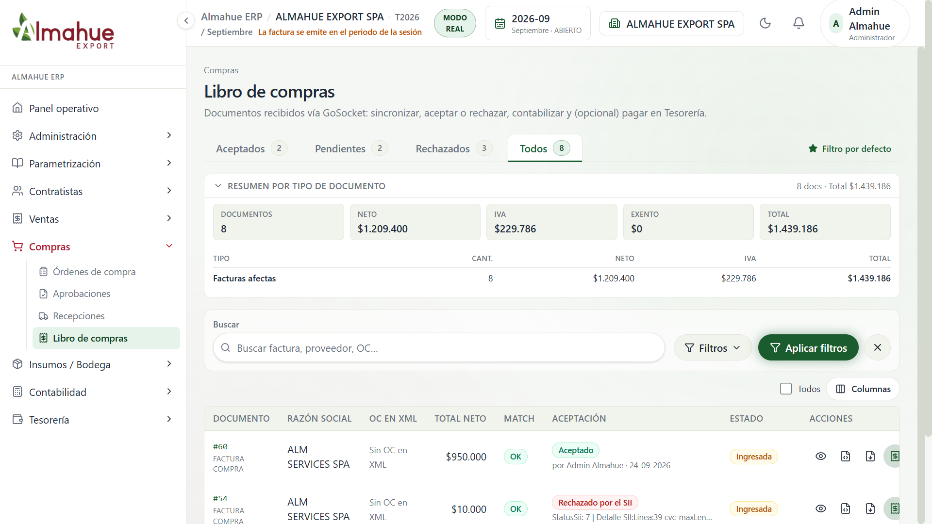View document #54 with the eye icon
The width and height of the screenshot is (932, 524).
click(x=821, y=508)
